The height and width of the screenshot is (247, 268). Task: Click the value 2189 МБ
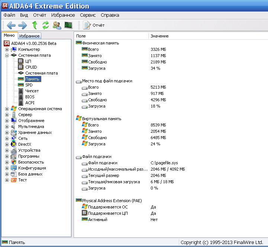[158, 62]
